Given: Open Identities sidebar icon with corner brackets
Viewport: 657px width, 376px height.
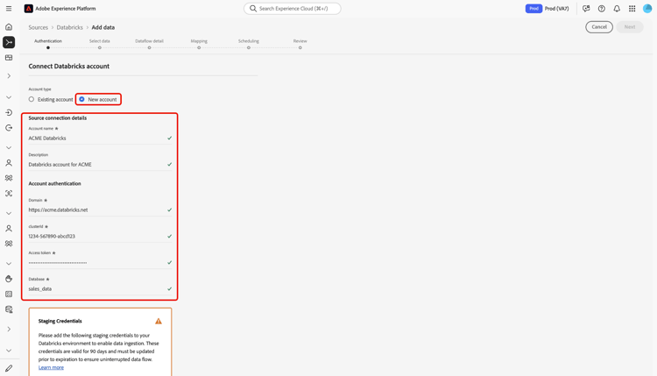Looking at the screenshot, I should (9, 193).
